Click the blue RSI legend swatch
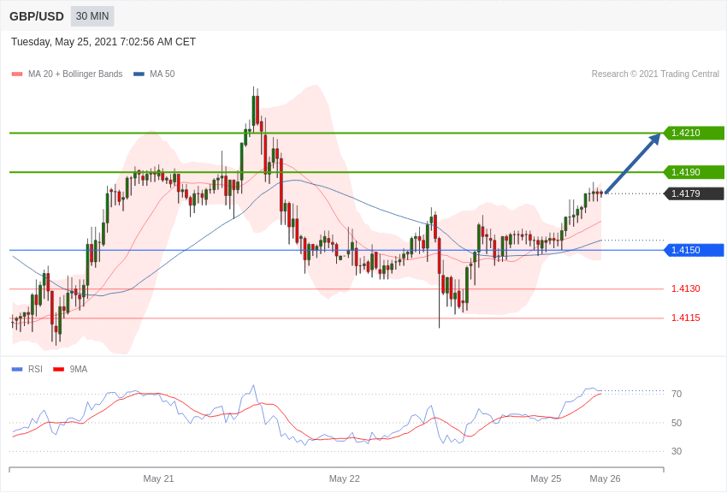Screen dimensions: 727x493 [x=17, y=369]
